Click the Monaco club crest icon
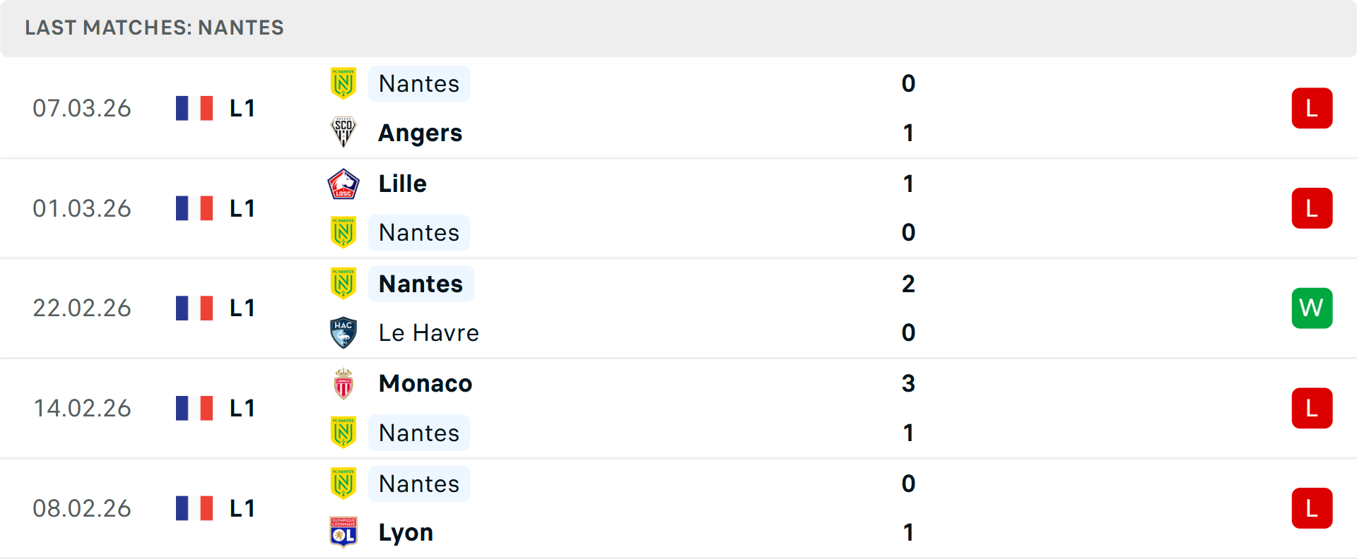 343,383
